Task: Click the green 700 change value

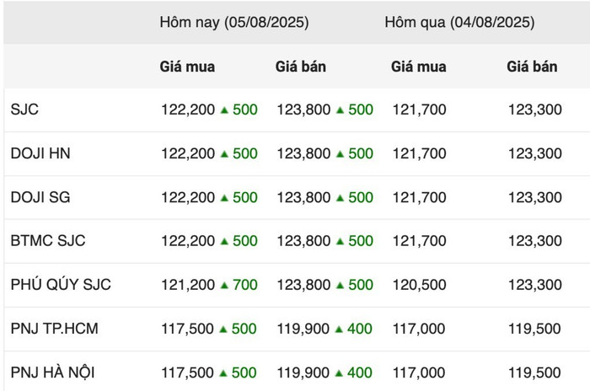Action: [x=245, y=285]
